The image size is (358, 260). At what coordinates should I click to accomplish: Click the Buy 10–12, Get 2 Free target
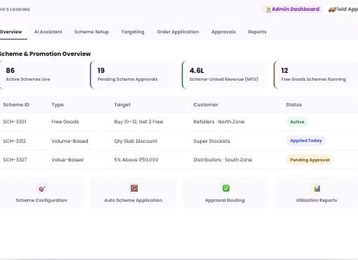pos(139,122)
